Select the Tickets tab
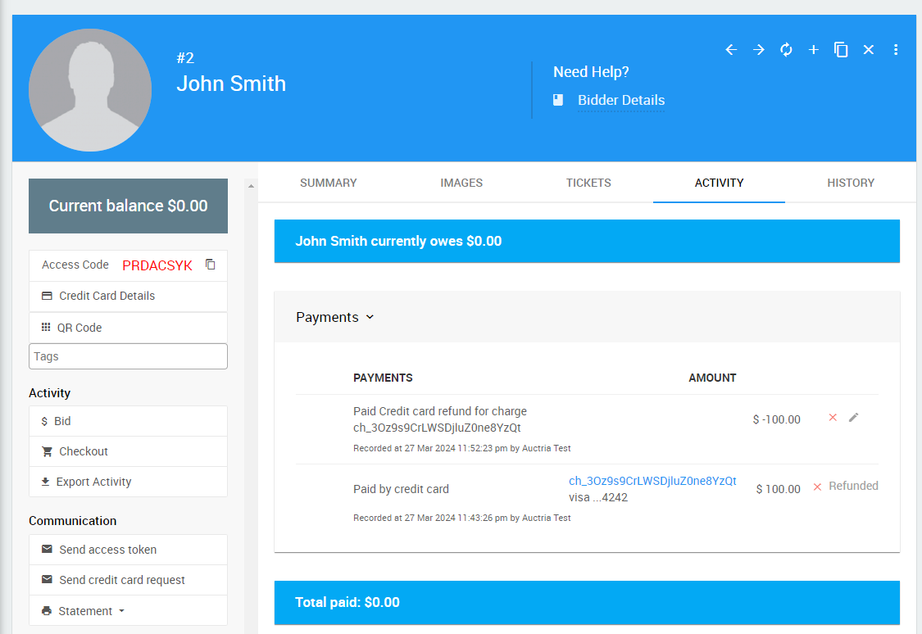922x634 pixels. tap(588, 183)
